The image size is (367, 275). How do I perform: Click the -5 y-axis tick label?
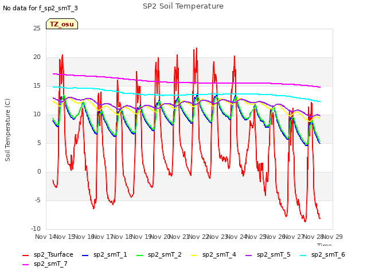[x=38, y=201]
